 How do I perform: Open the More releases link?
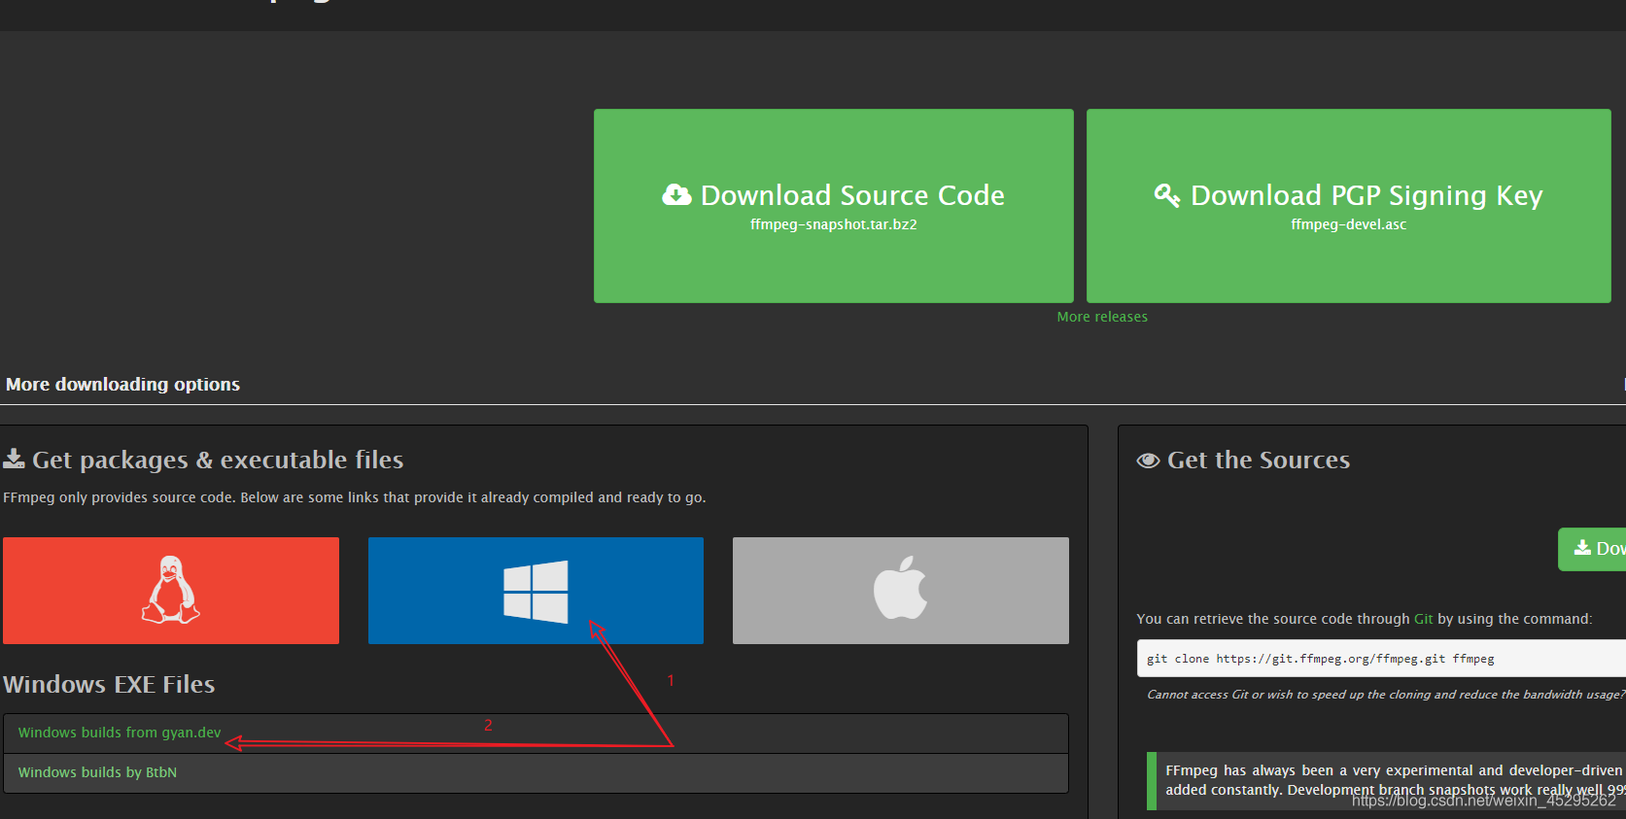click(x=1102, y=317)
